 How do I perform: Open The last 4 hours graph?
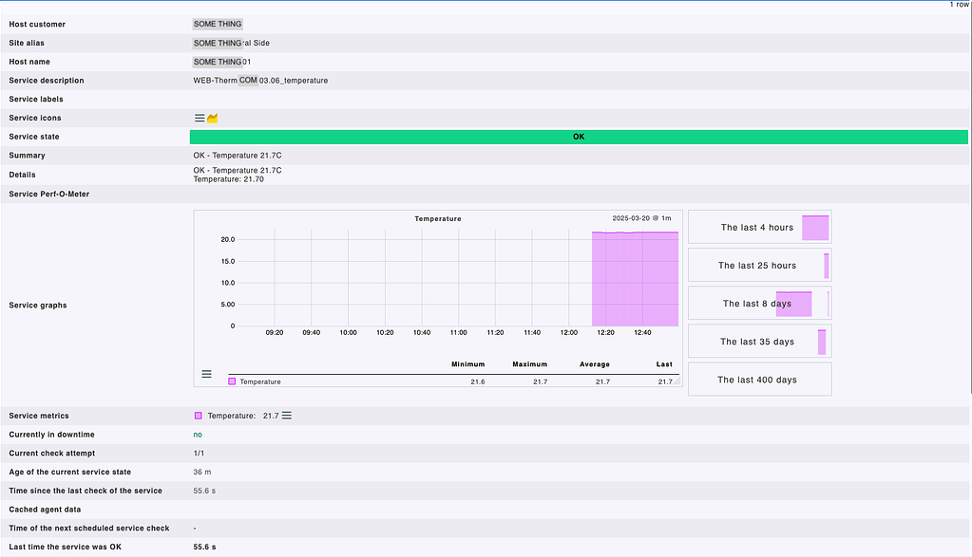coord(760,227)
